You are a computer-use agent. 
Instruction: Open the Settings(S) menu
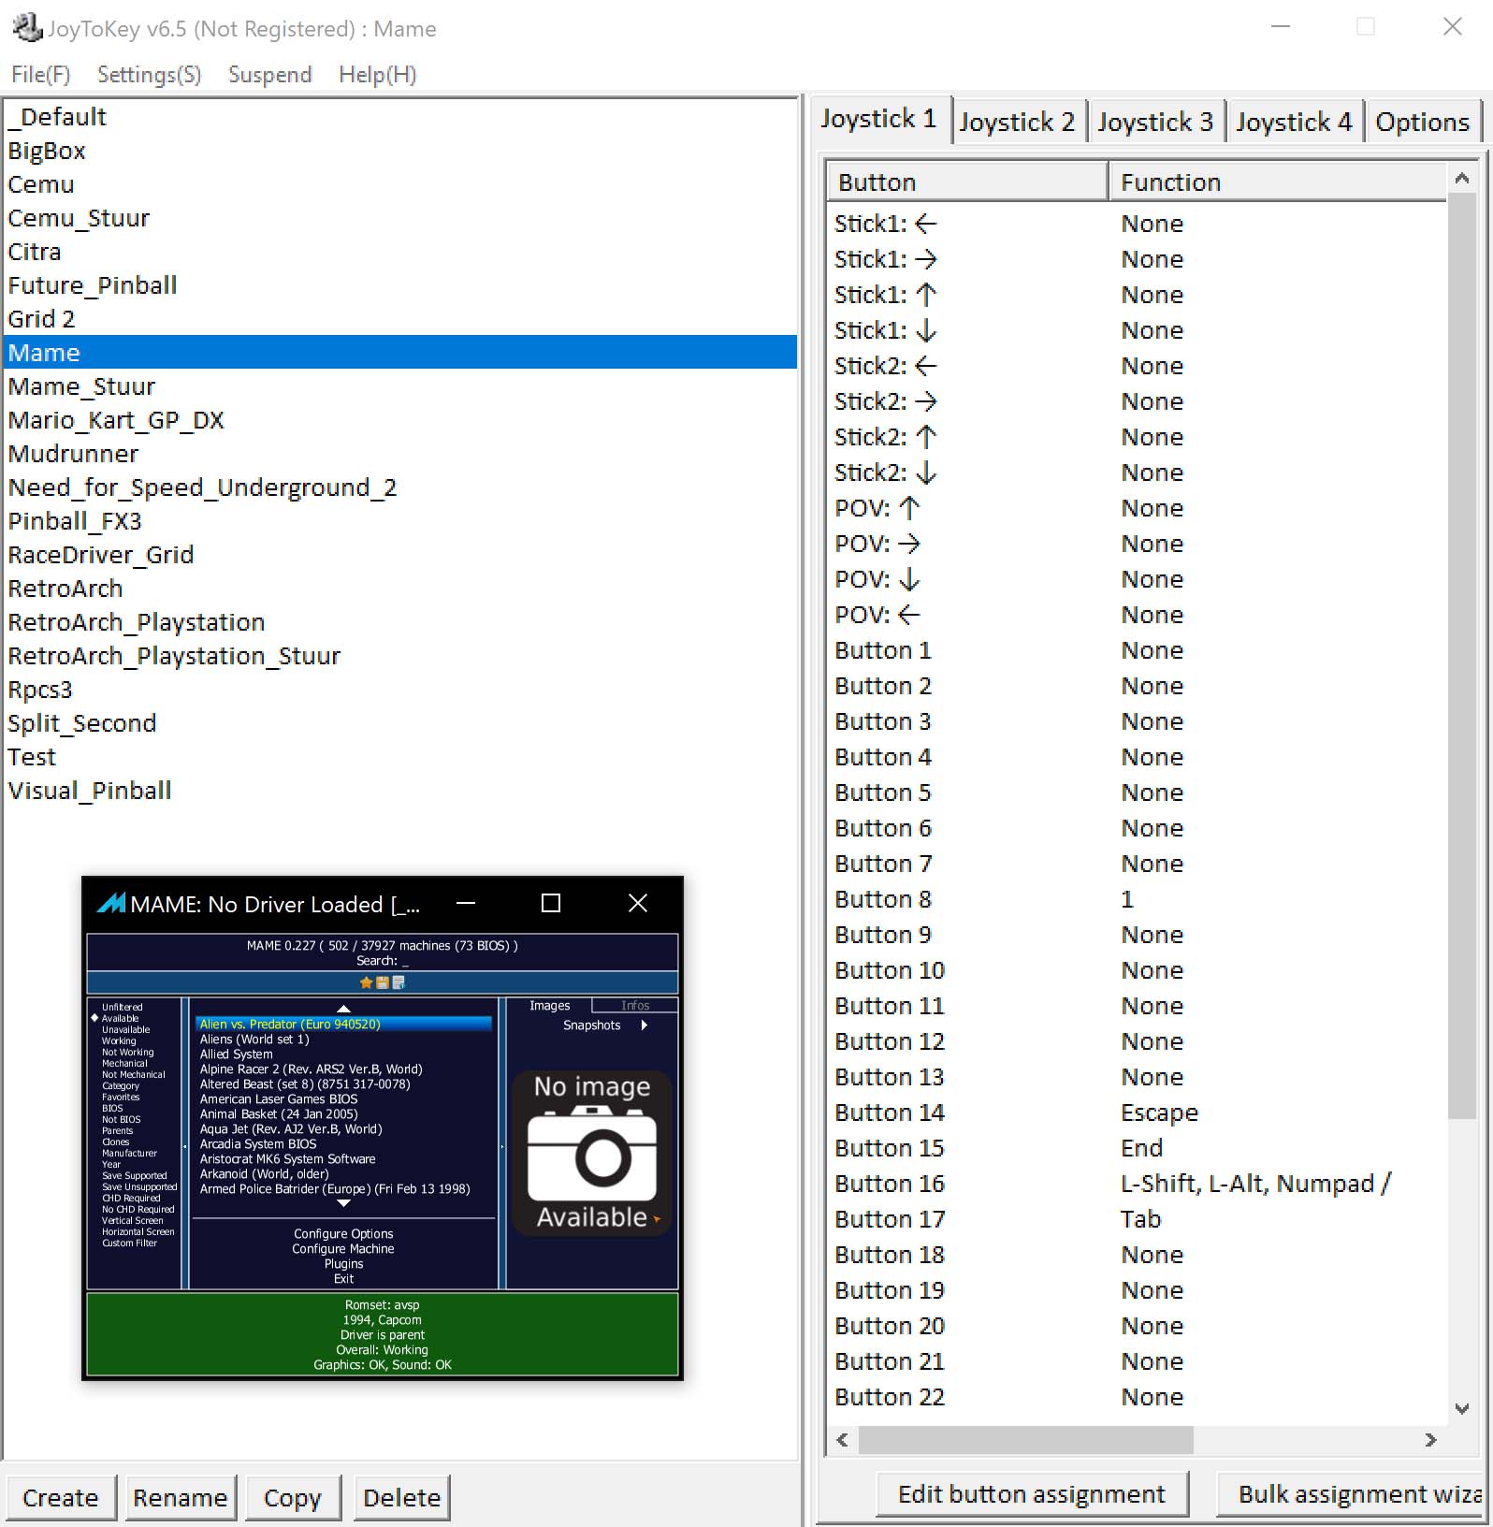pos(150,75)
